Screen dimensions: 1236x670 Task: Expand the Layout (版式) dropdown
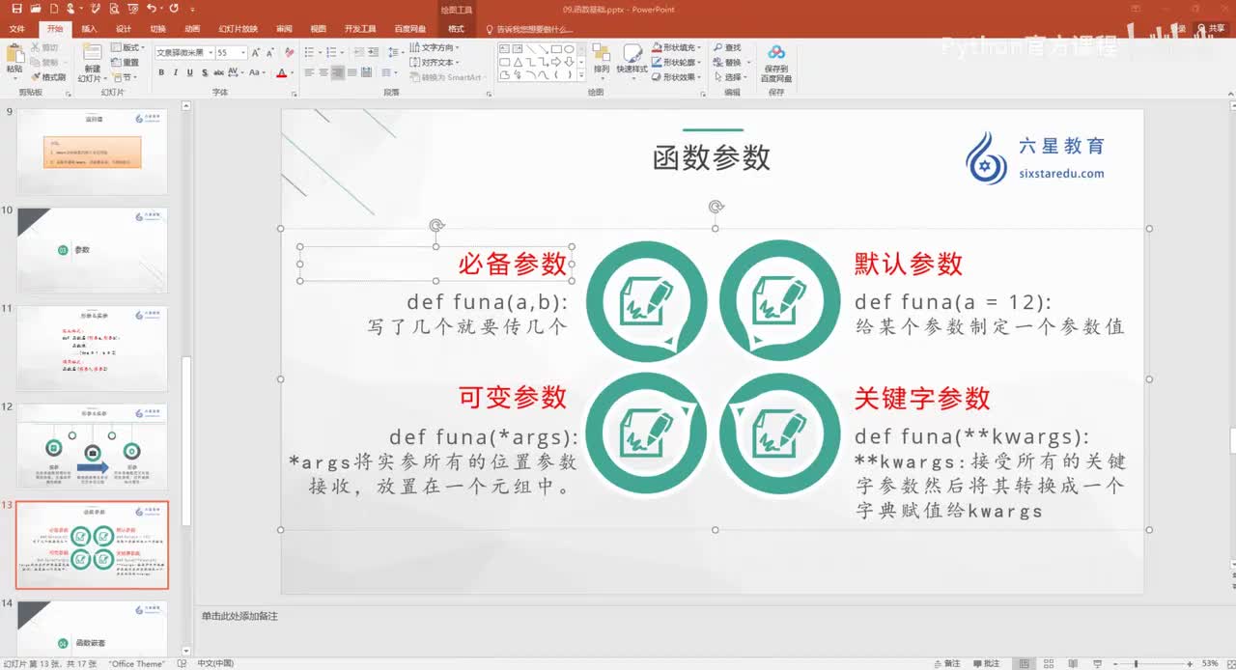point(128,47)
